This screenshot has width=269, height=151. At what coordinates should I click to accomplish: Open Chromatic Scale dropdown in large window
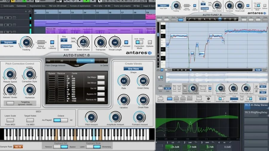coord(66,46)
